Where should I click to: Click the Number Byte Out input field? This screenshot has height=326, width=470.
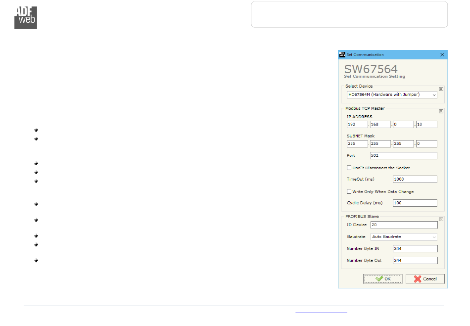point(415,260)
